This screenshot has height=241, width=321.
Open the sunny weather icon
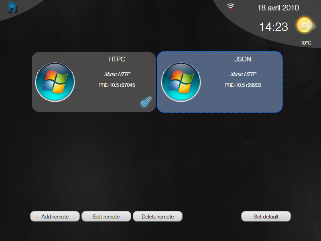(x=305, y=25)
